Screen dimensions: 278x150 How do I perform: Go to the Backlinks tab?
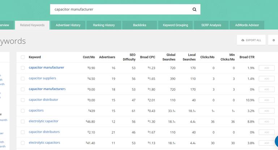pos(139,25)
